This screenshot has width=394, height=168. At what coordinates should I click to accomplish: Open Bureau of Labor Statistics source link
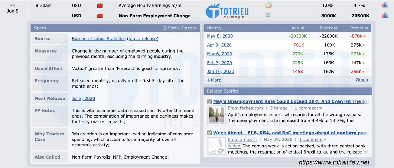98,39
